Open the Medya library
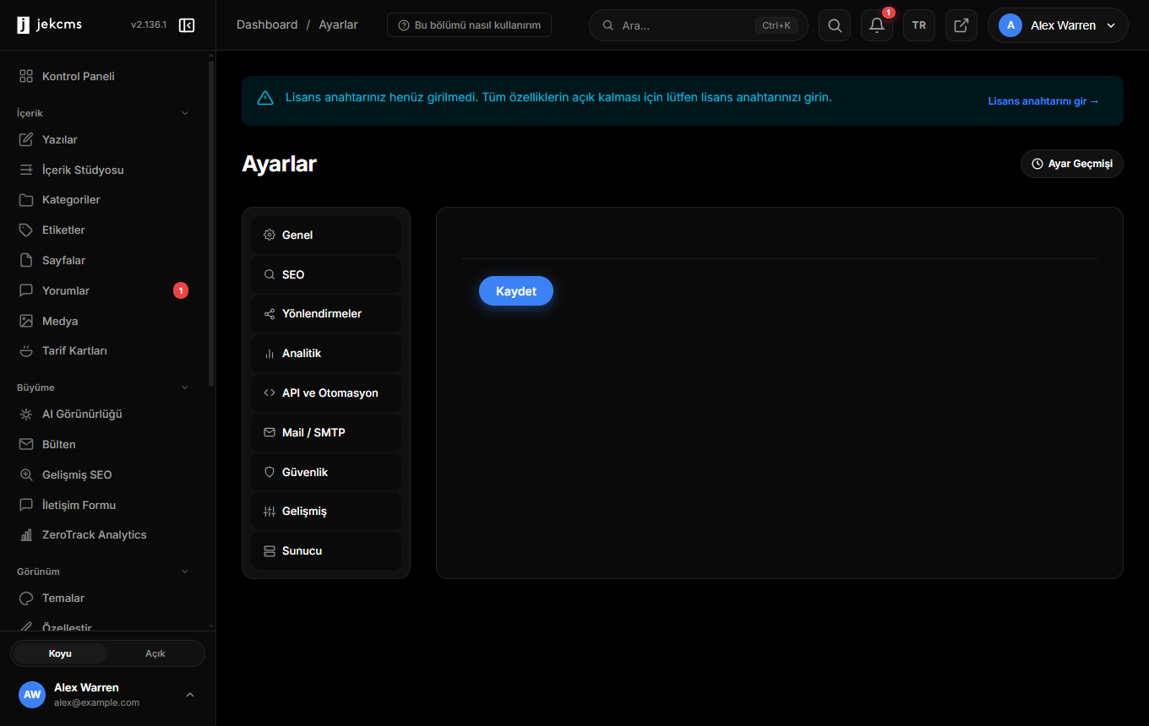This screenshot has height=726, width=1149. (104, 321)
